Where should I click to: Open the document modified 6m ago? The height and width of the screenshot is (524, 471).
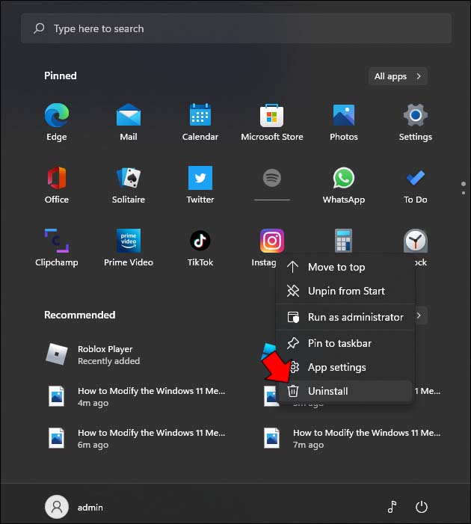pyautogui.click(x=138, y=438)
